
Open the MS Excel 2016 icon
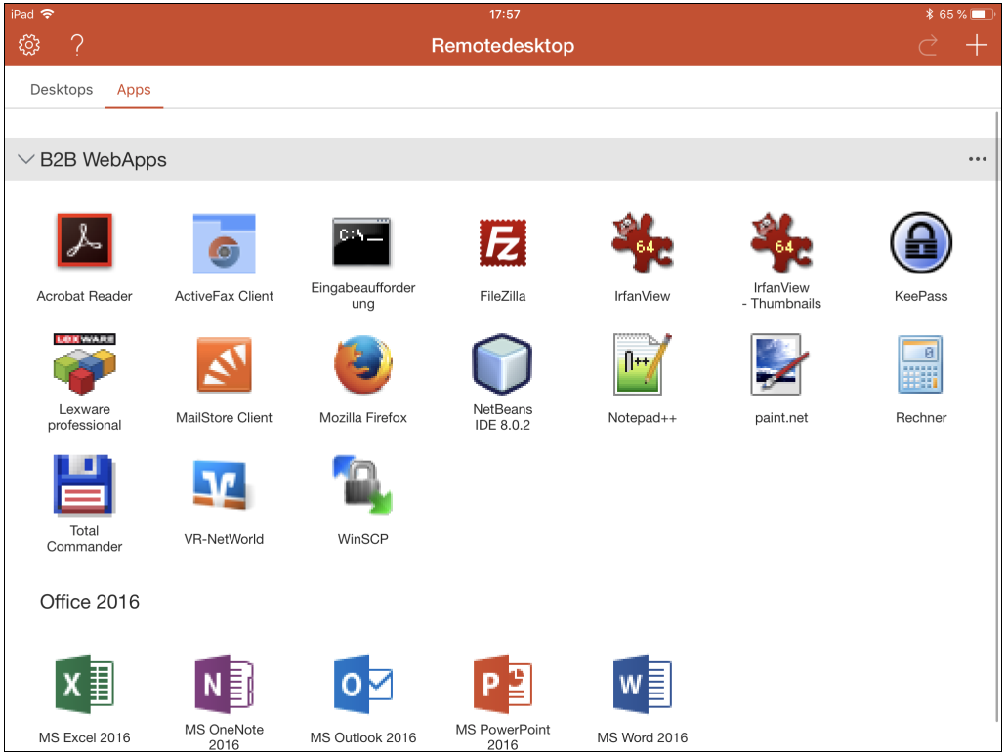click(84, 684)
